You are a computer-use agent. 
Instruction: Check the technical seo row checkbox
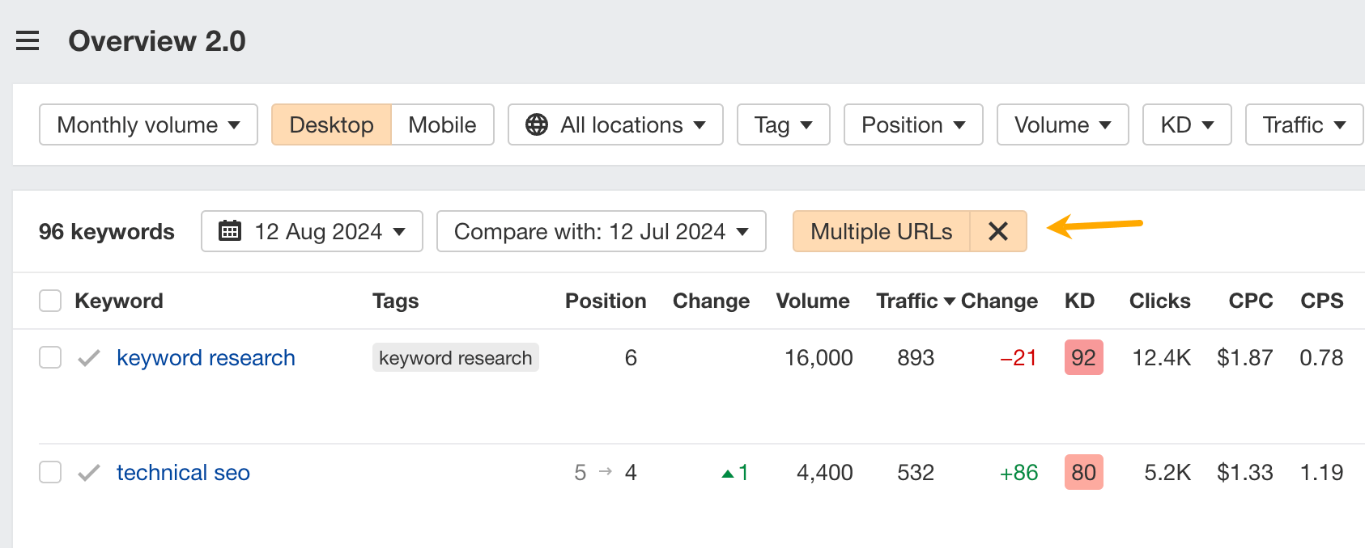pos(49,472)
